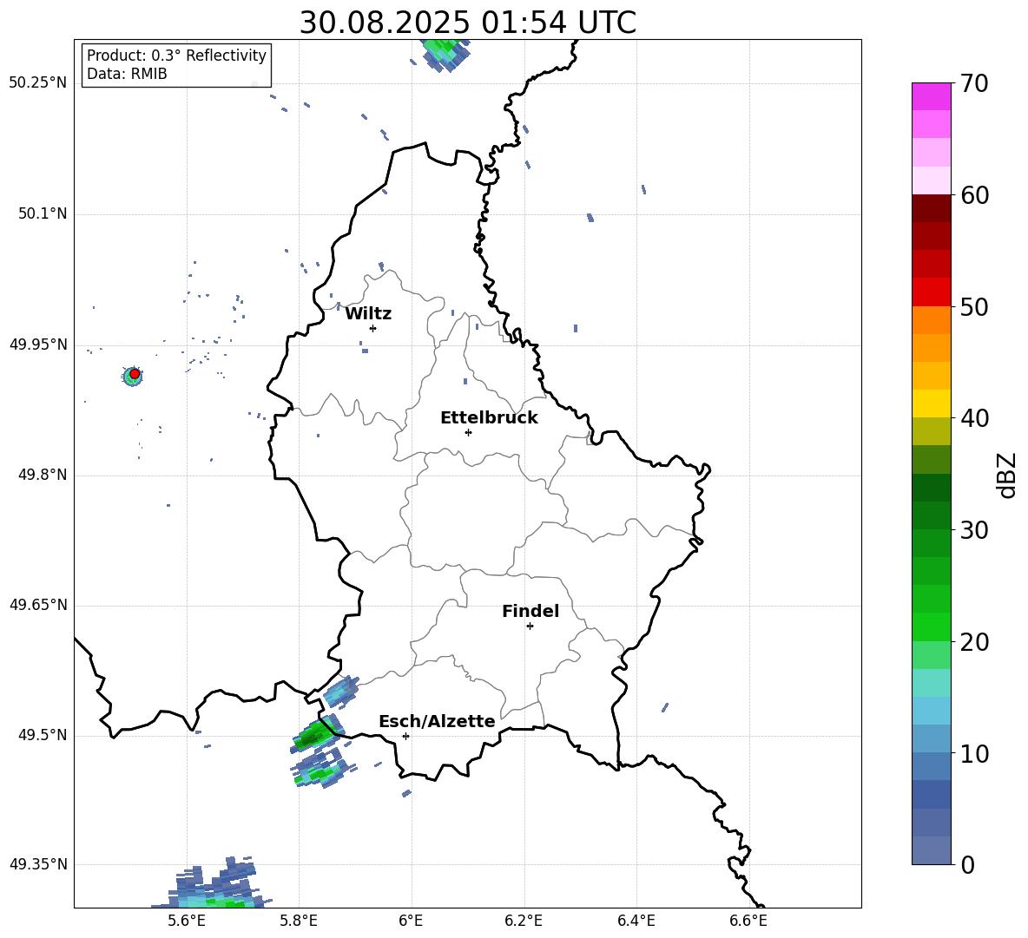Click the Esch/Alzette city label

tap(437, 721)
